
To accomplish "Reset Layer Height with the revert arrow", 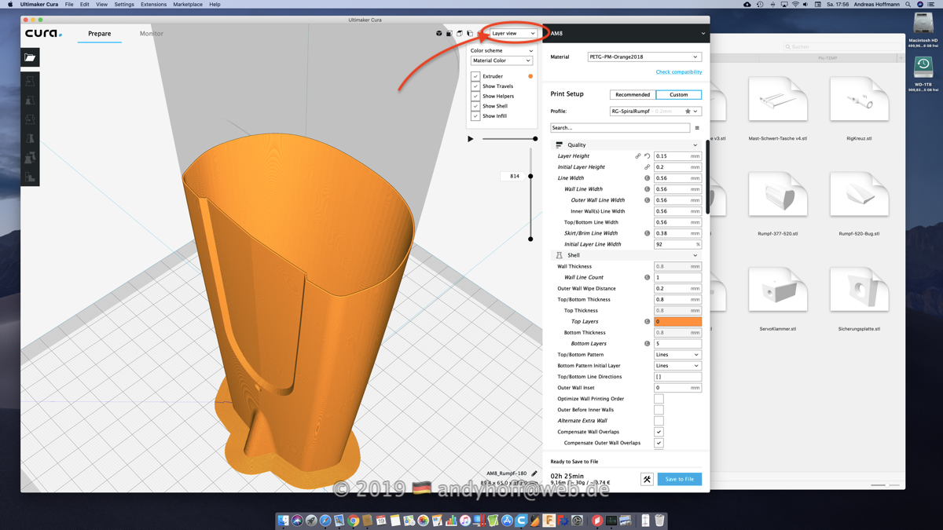I will pos(648,156).
